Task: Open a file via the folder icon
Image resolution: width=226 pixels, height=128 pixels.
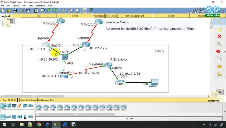Action: pos(9,10)
